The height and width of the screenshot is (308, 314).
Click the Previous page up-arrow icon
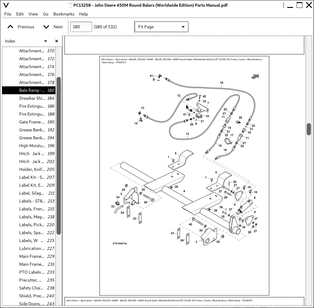(x=10, y=27)
